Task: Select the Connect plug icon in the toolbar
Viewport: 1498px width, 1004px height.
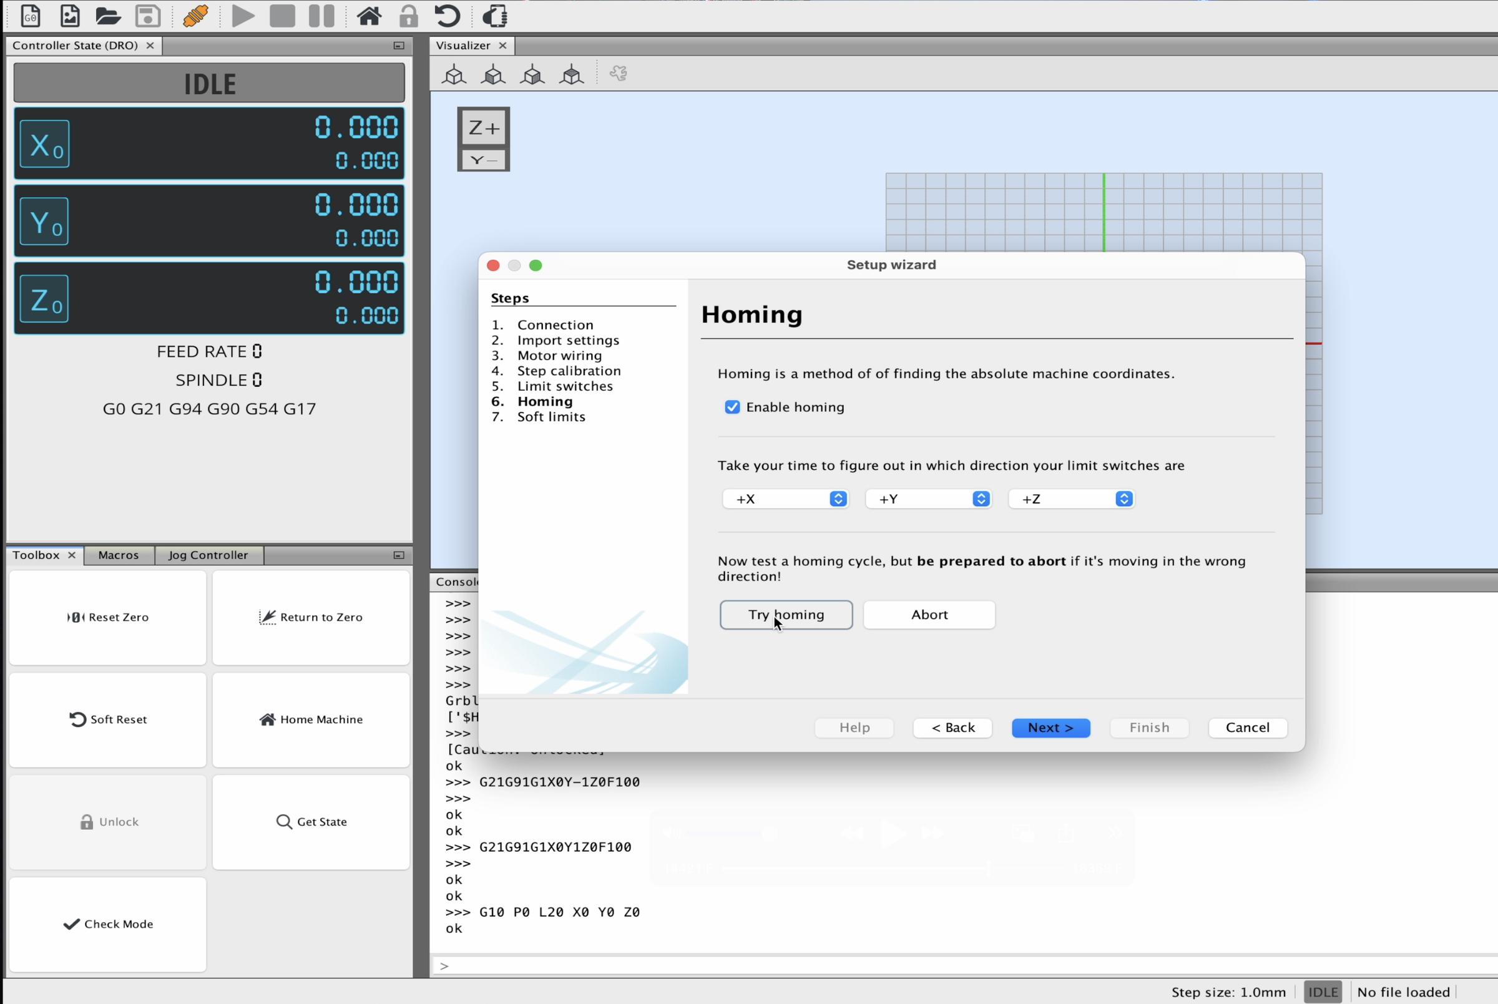Action: click(195, 16)
